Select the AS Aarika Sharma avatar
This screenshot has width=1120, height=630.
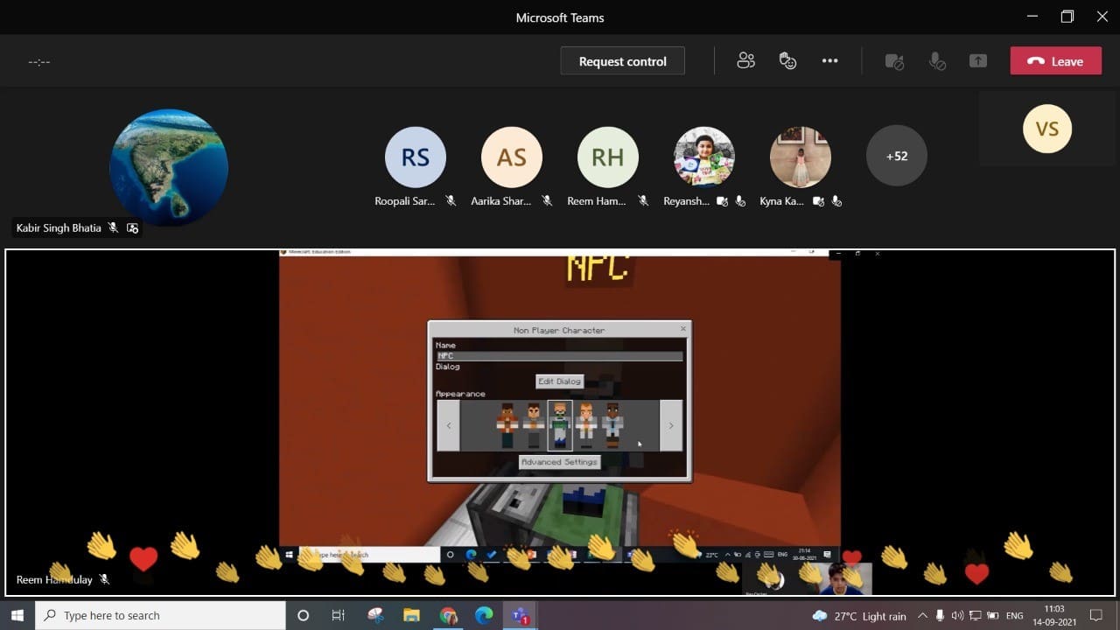[x=512, y=157]
